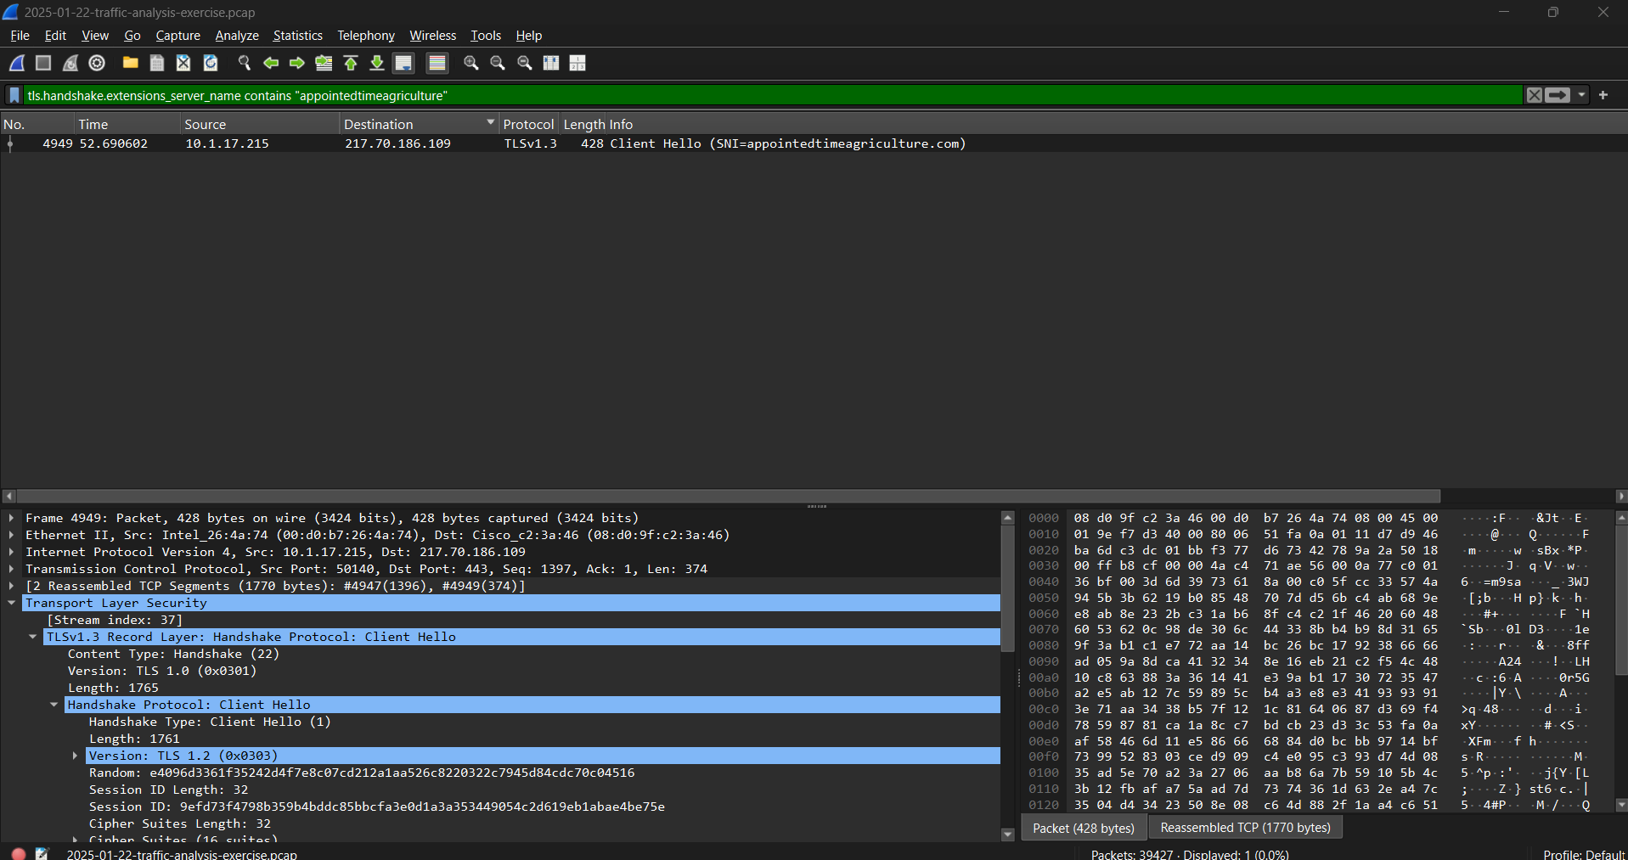The width and height of the screenshot is (1628, 860).
Task: Click the zoom in magnifier icon
Action: (471, 63)
